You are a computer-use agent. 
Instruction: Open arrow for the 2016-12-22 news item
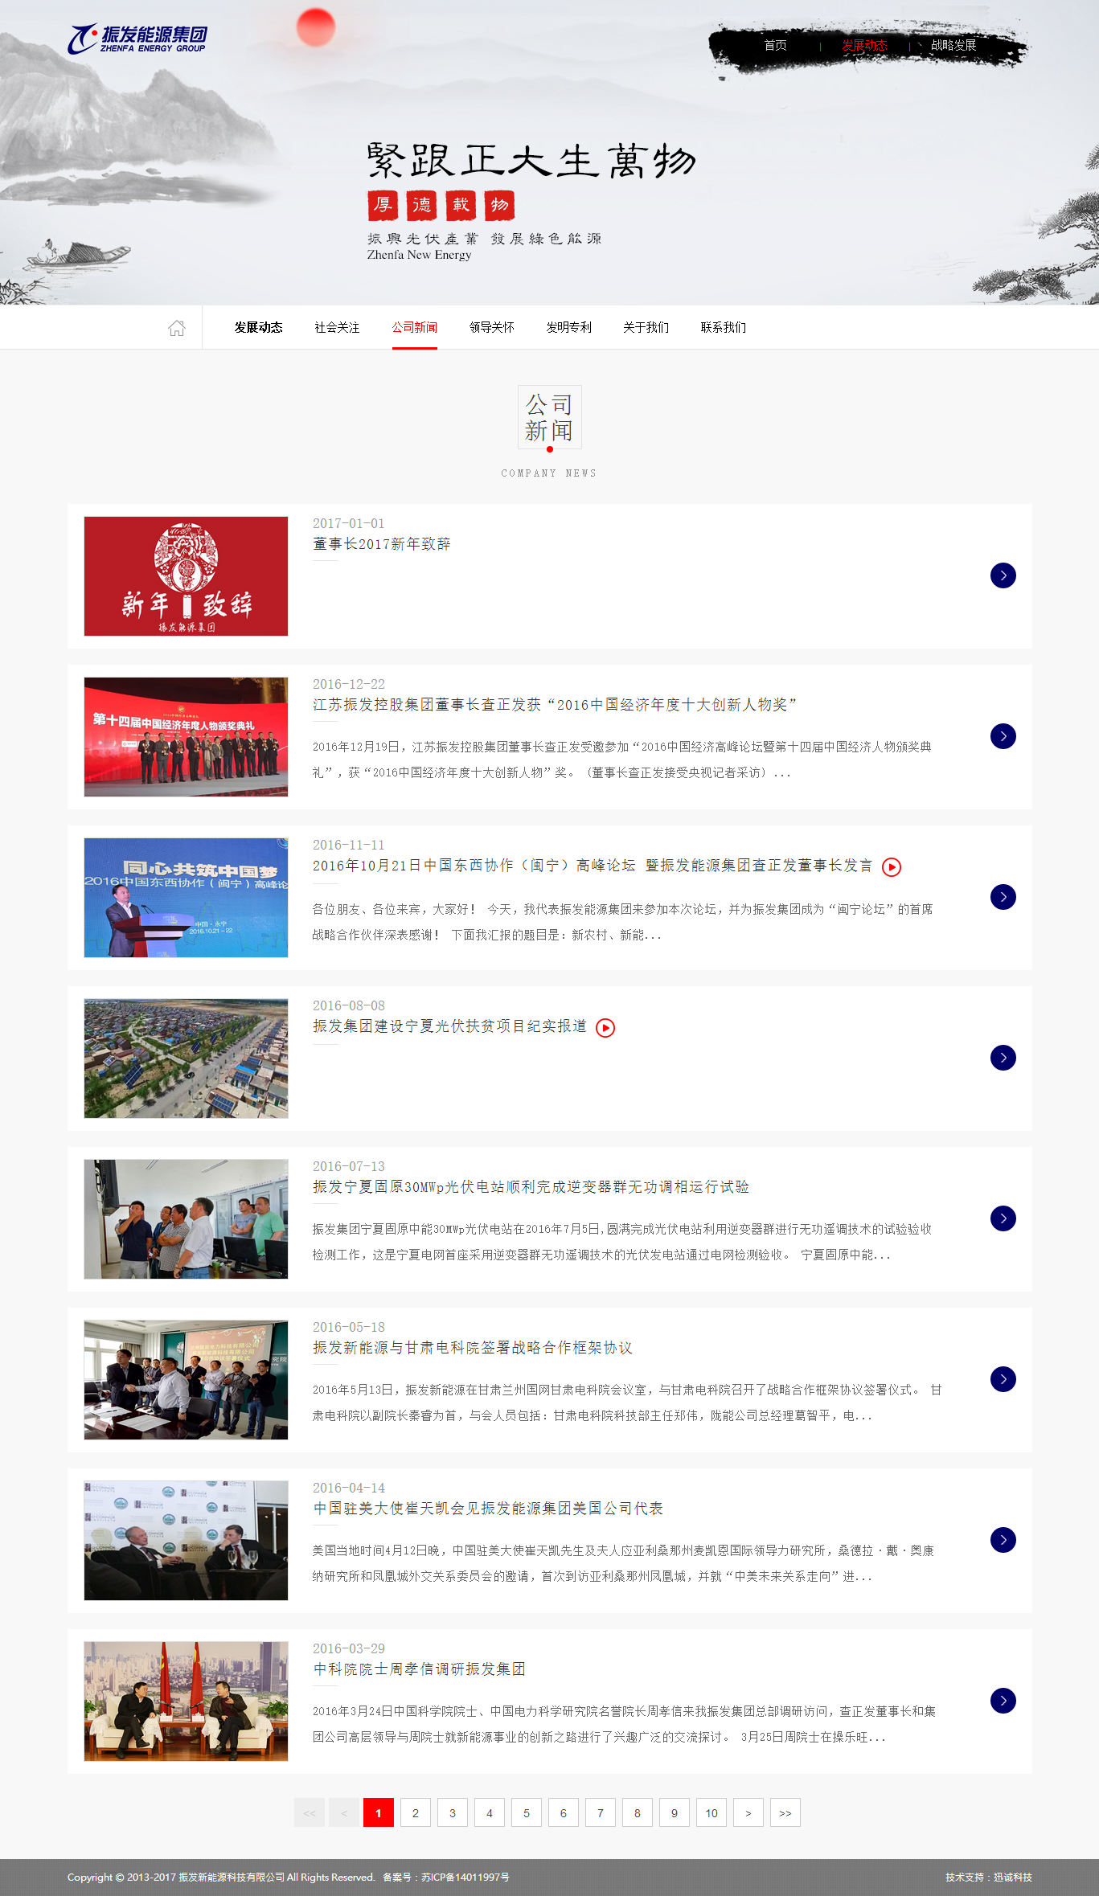tap(1003, 736)
